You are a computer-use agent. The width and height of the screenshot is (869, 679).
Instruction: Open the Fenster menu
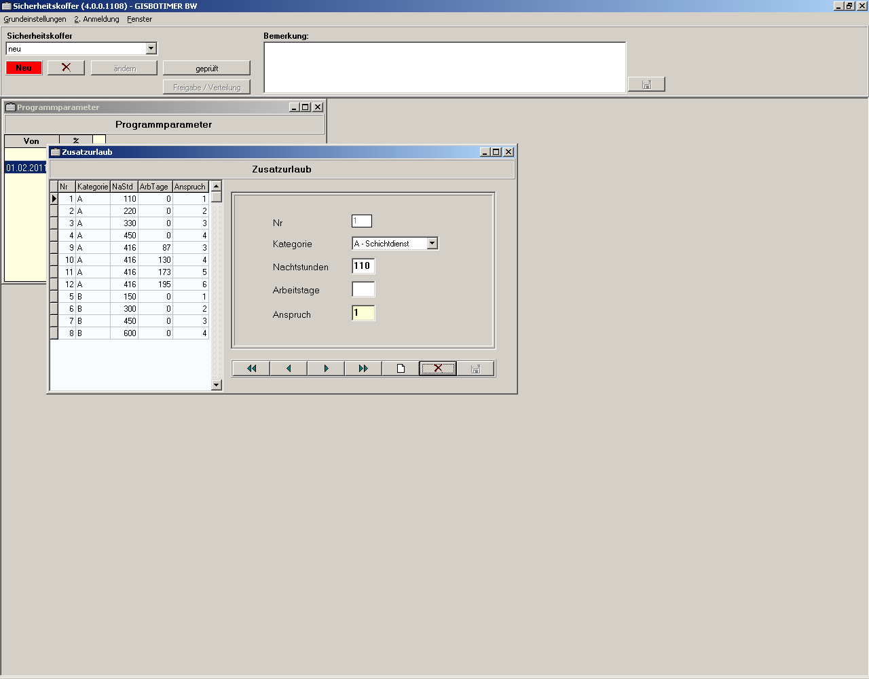[140, 19]
